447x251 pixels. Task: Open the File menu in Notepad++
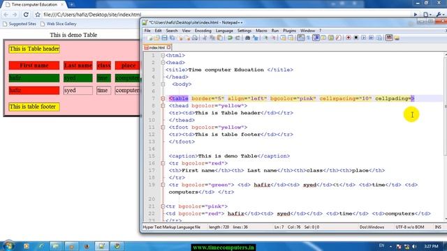147,31
